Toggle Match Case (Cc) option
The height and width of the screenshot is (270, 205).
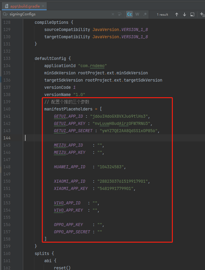(x=129, y=14)
